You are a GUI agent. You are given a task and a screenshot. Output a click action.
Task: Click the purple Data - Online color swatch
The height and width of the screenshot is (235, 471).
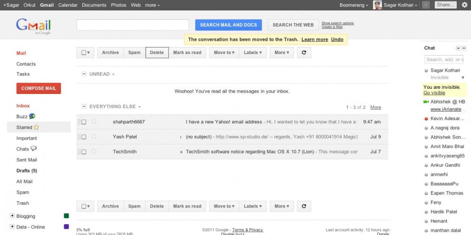[67, 226]
